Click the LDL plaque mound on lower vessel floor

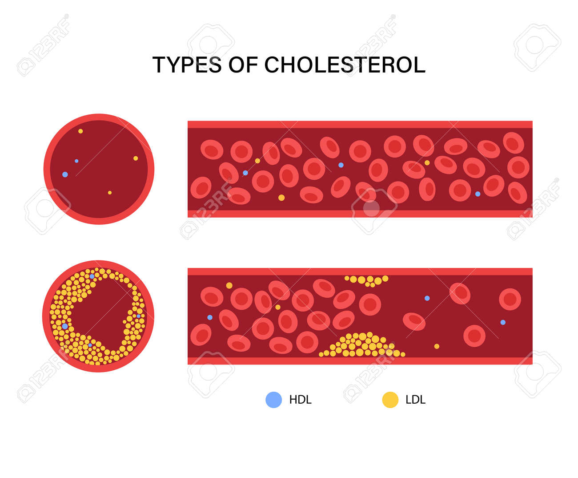pyautogui.click(x=362, y=345)
